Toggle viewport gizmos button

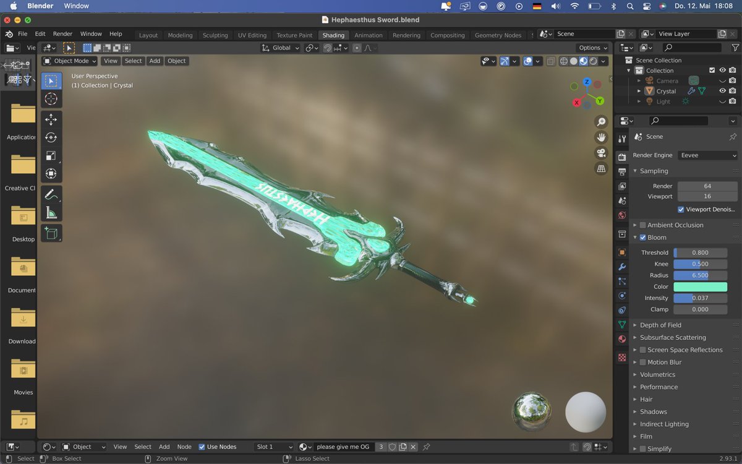[505, 61]
